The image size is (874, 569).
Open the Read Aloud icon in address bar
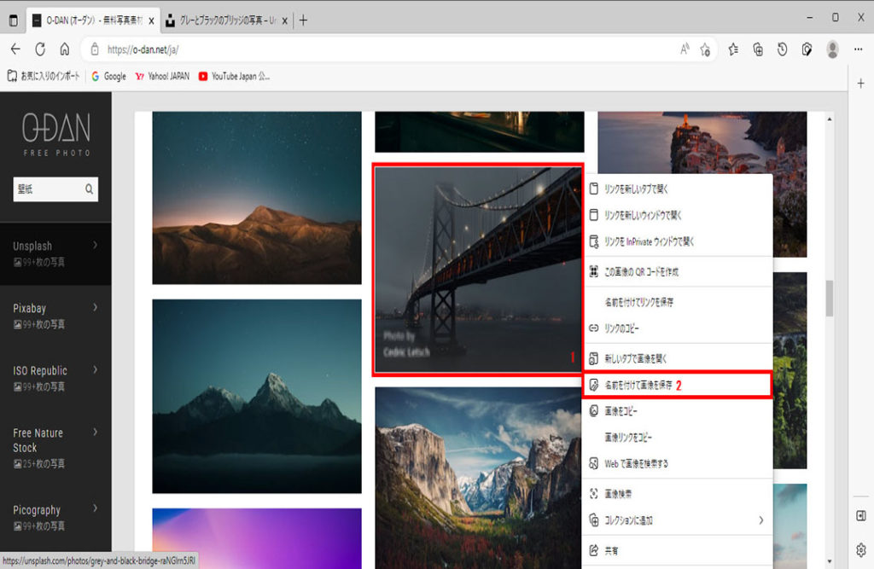tap(685, 49)
